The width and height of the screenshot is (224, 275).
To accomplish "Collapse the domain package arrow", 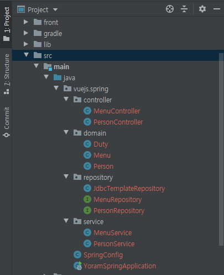I will [66, 132].
